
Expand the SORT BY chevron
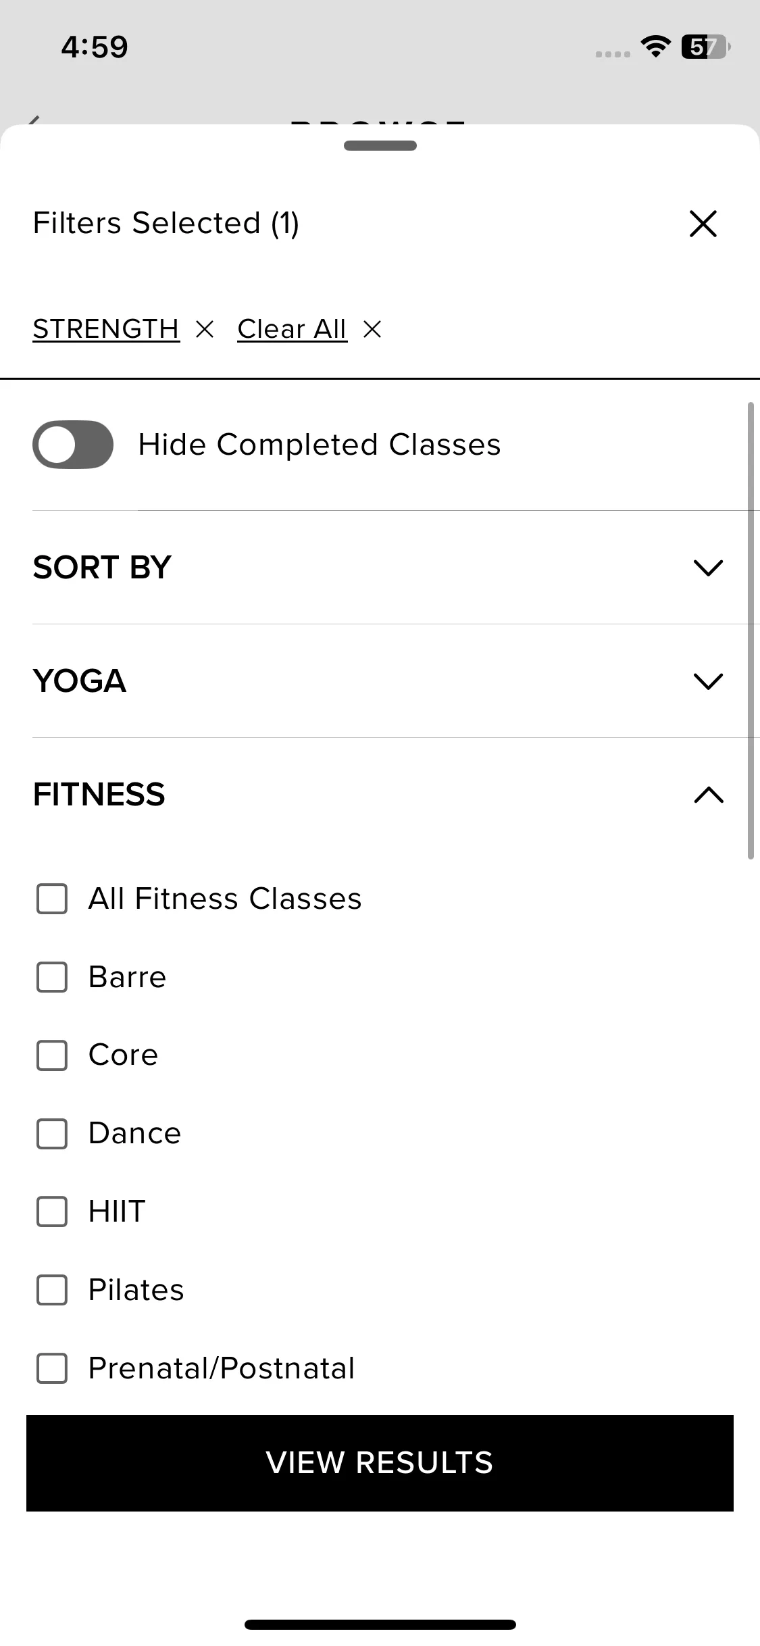tap(708, 568)
